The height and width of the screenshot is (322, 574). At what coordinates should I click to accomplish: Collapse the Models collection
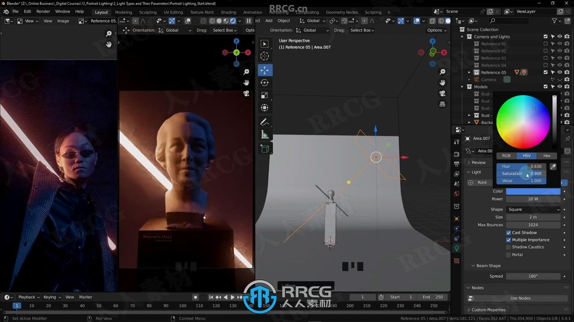click(x=462, y=87)
